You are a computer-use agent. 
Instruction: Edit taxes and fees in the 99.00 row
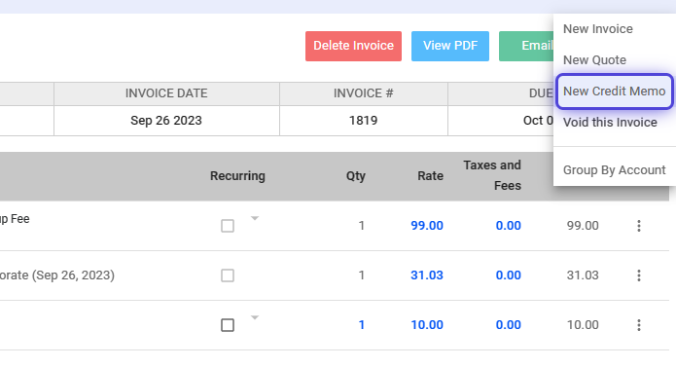pos(509,226)
